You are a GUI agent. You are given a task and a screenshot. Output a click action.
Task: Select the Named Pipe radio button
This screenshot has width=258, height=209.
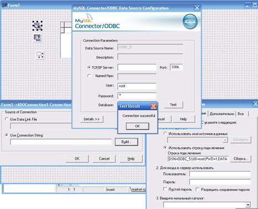point(89,76)
